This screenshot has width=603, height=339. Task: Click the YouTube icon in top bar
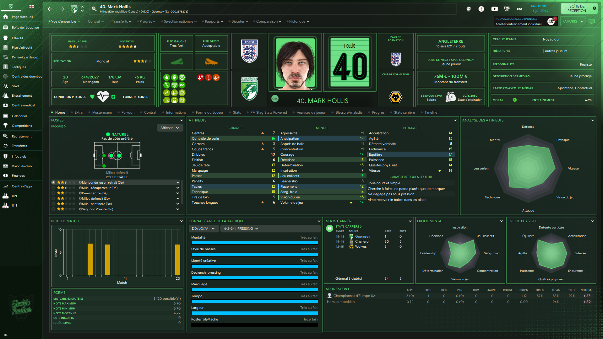(x=494, y=9)
